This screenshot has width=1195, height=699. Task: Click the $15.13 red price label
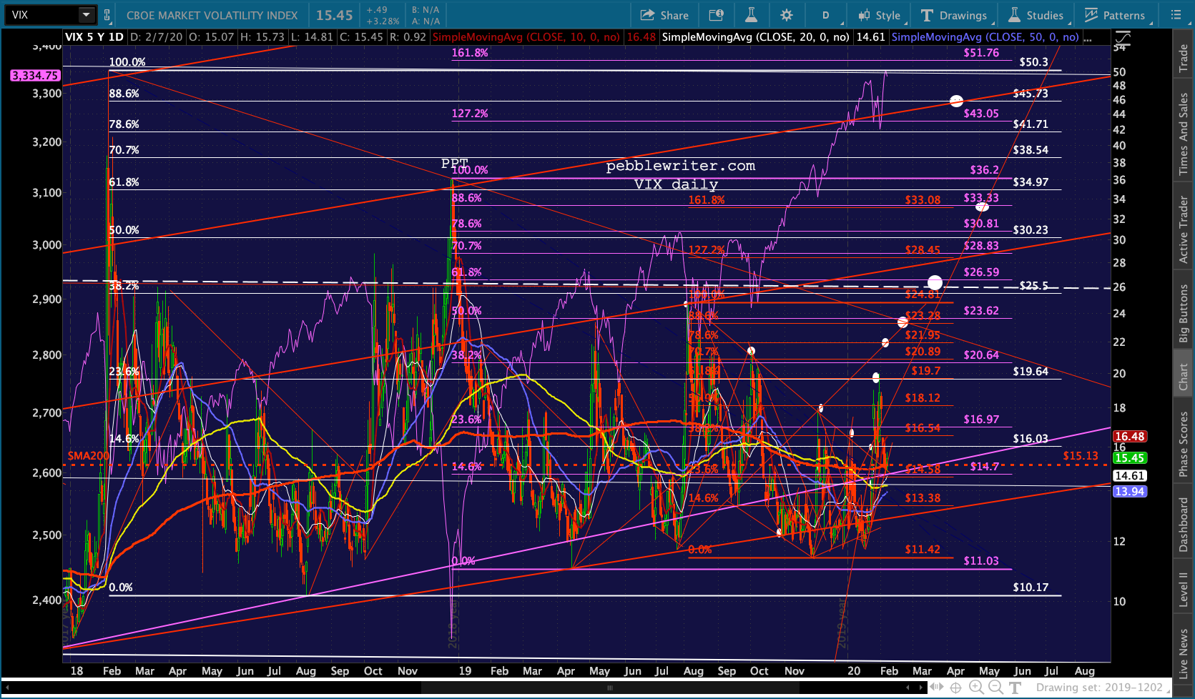(1081, 456)
